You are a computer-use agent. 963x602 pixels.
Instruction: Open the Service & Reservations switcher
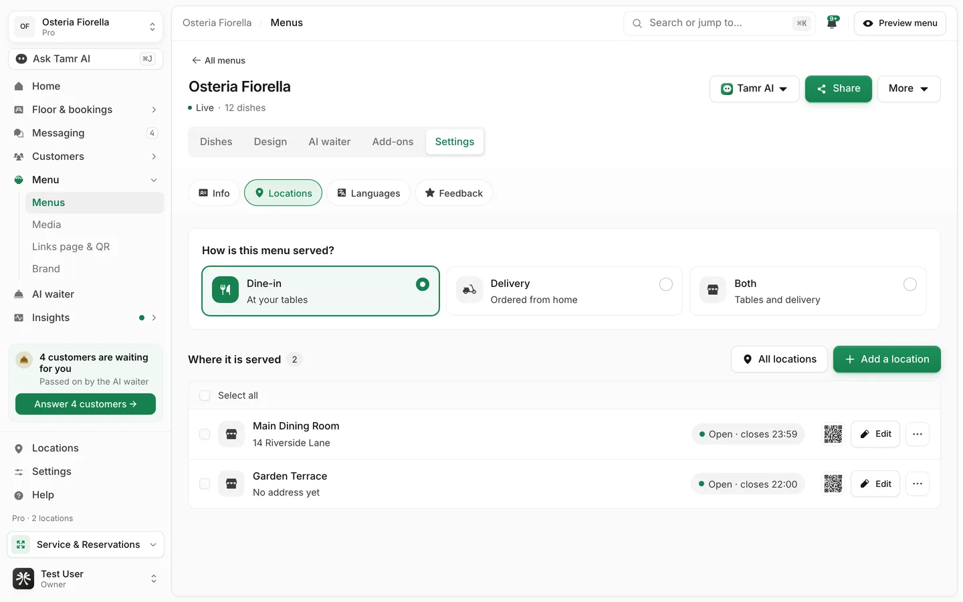(86, 544)
